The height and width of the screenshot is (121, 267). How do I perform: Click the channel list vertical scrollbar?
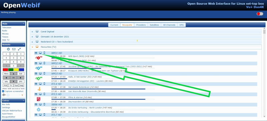(264, 73)
